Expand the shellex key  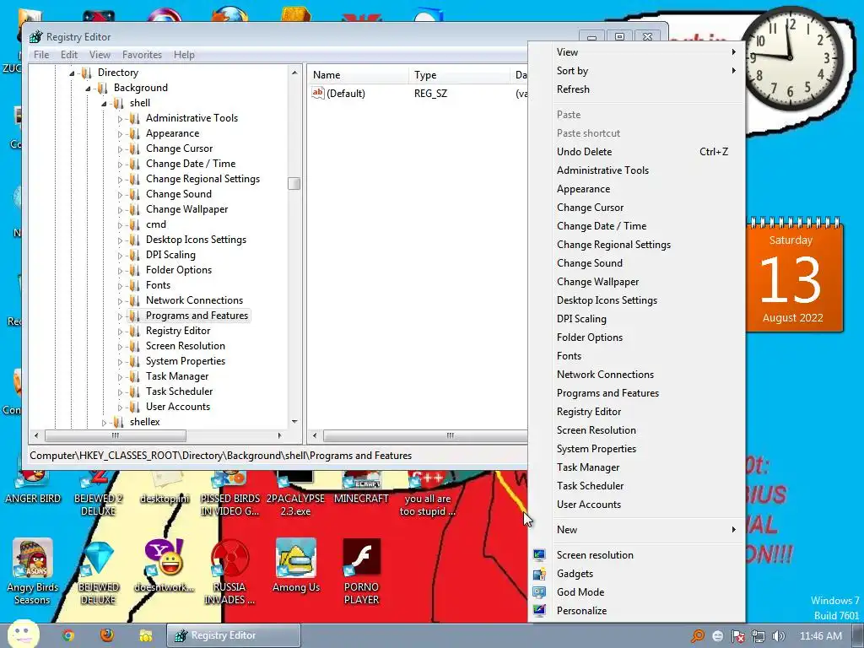[104, 423]
